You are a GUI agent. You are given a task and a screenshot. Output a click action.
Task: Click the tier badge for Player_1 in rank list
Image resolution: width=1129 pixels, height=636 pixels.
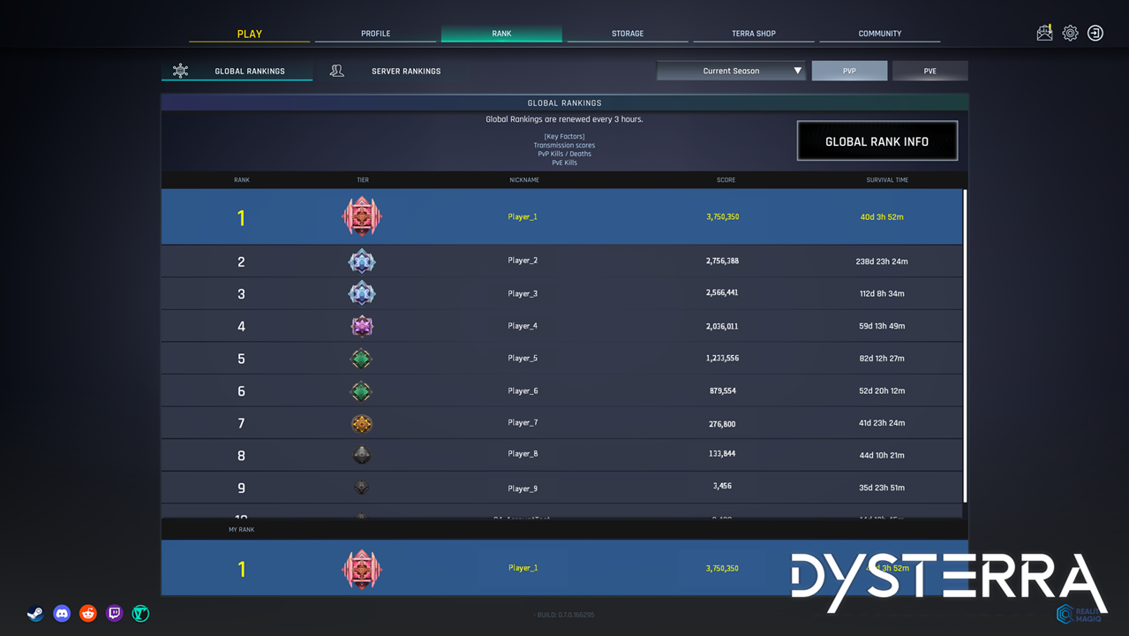tap(362, 216)
